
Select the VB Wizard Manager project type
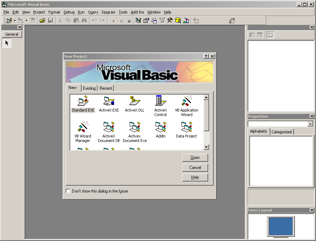tap(83, 132)
